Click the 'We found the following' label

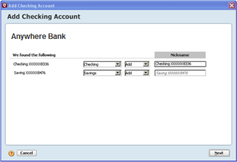pos(34,55)
